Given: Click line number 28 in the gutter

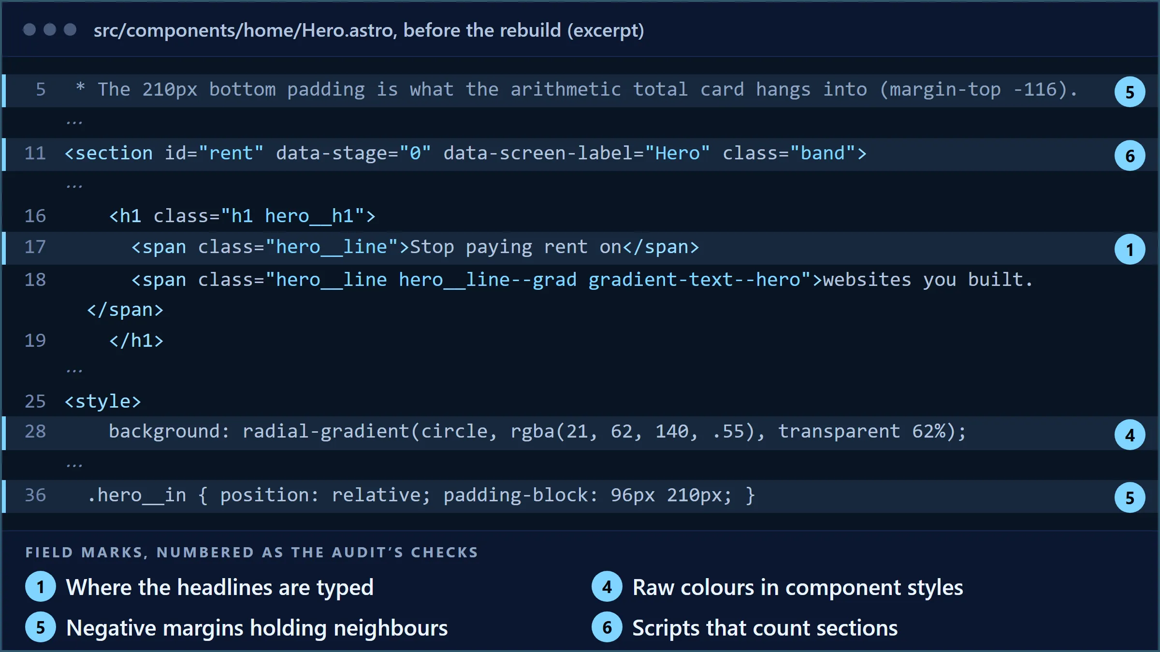Looking at the screenshot, I should click(x=35, y=432).
